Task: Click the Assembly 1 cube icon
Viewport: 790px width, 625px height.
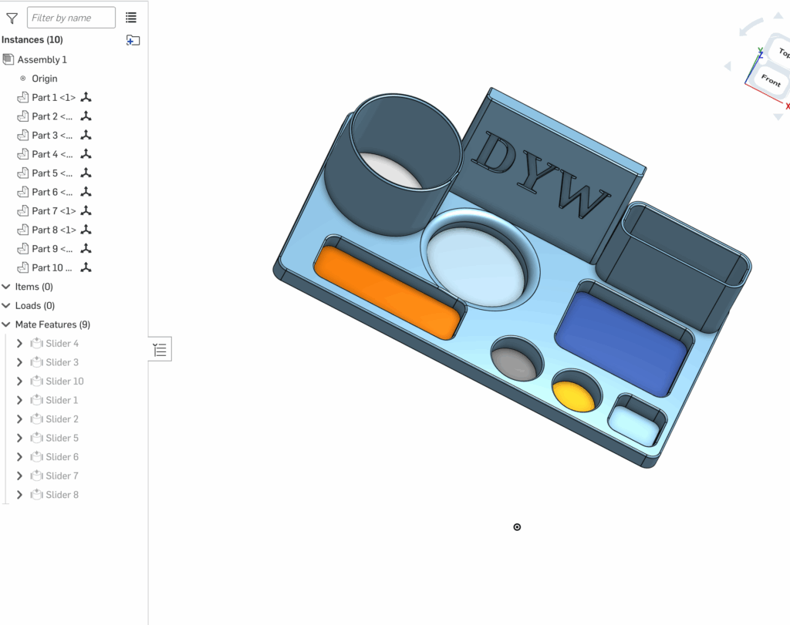Action: coord(8,59)
